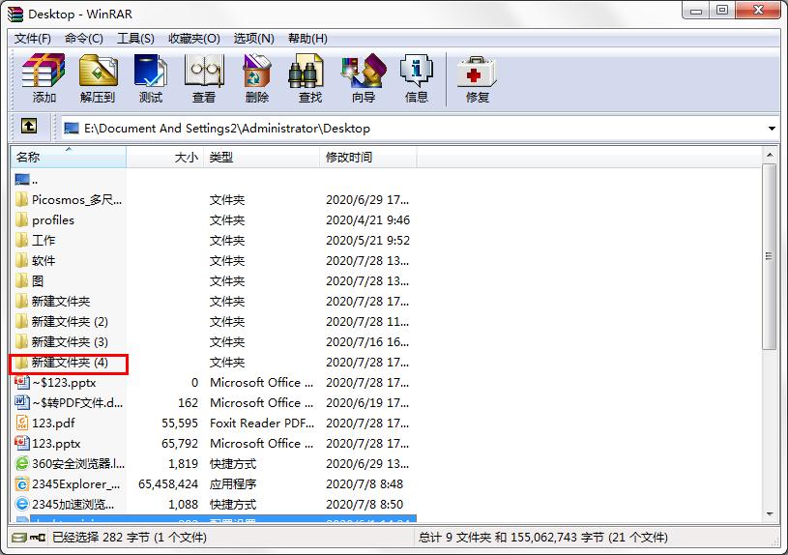
Task: Click the drive icon in status bar
Action: pos(18,538)
